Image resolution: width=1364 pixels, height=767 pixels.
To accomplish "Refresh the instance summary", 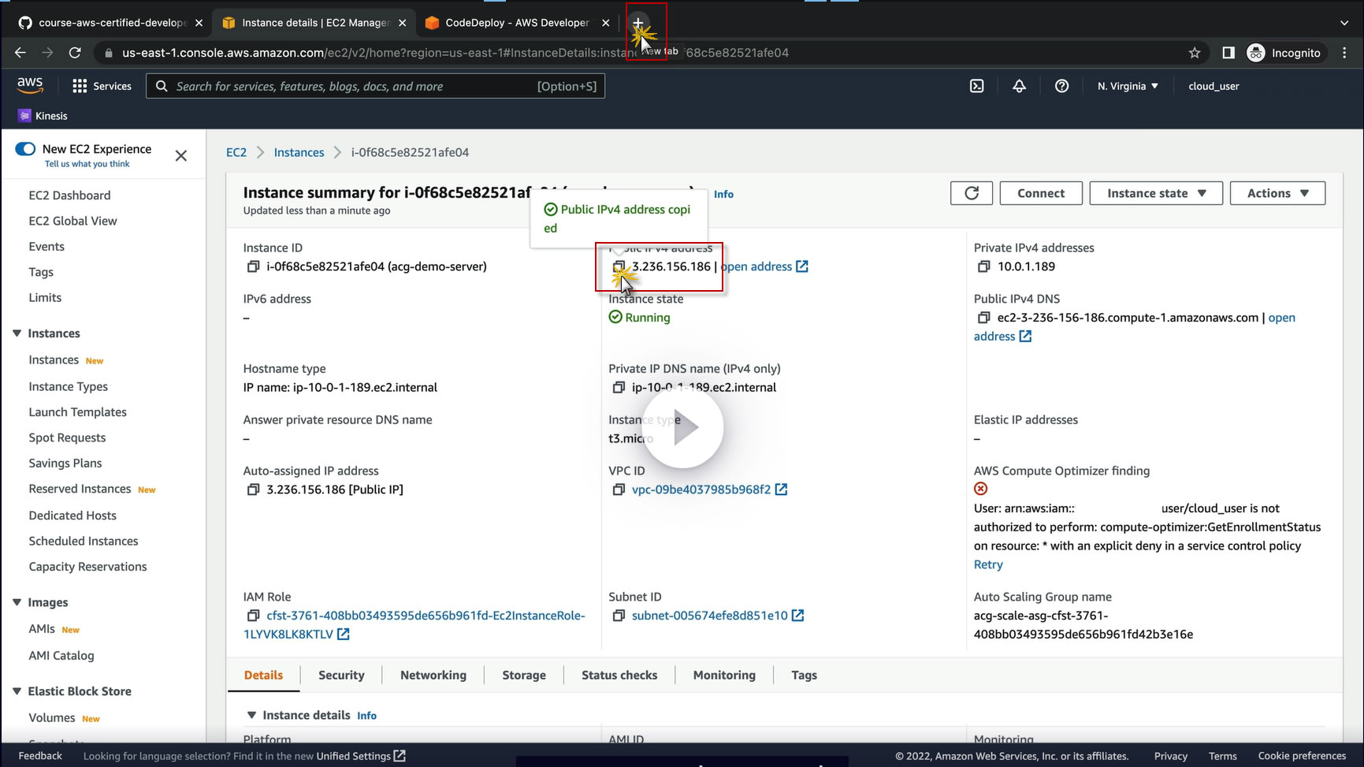I will [x=972, y=193].
